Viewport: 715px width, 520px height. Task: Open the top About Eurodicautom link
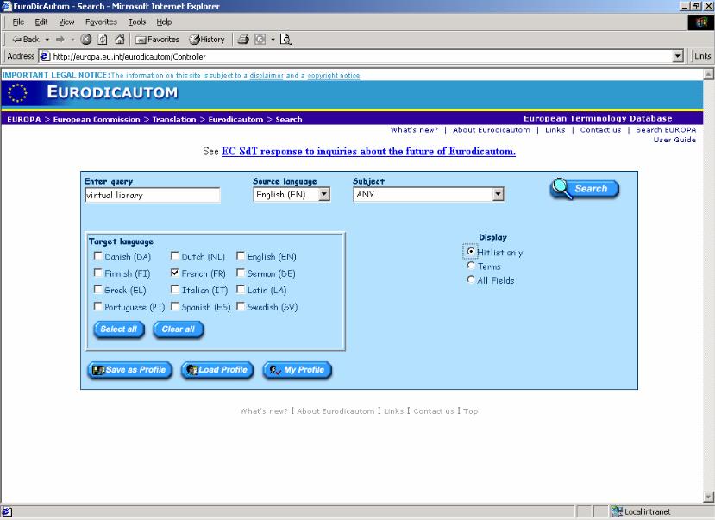(491, 130)
